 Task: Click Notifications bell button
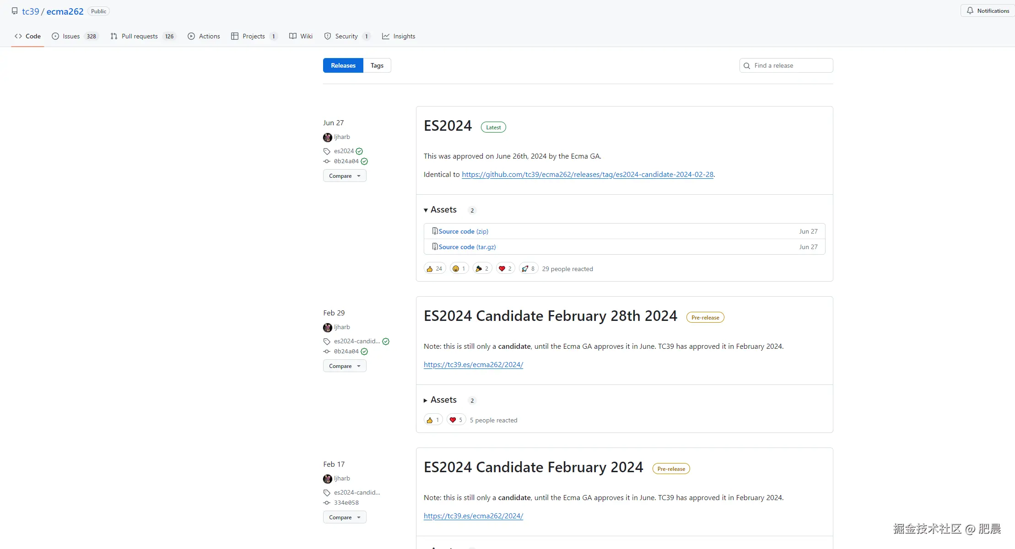[987, 11]
